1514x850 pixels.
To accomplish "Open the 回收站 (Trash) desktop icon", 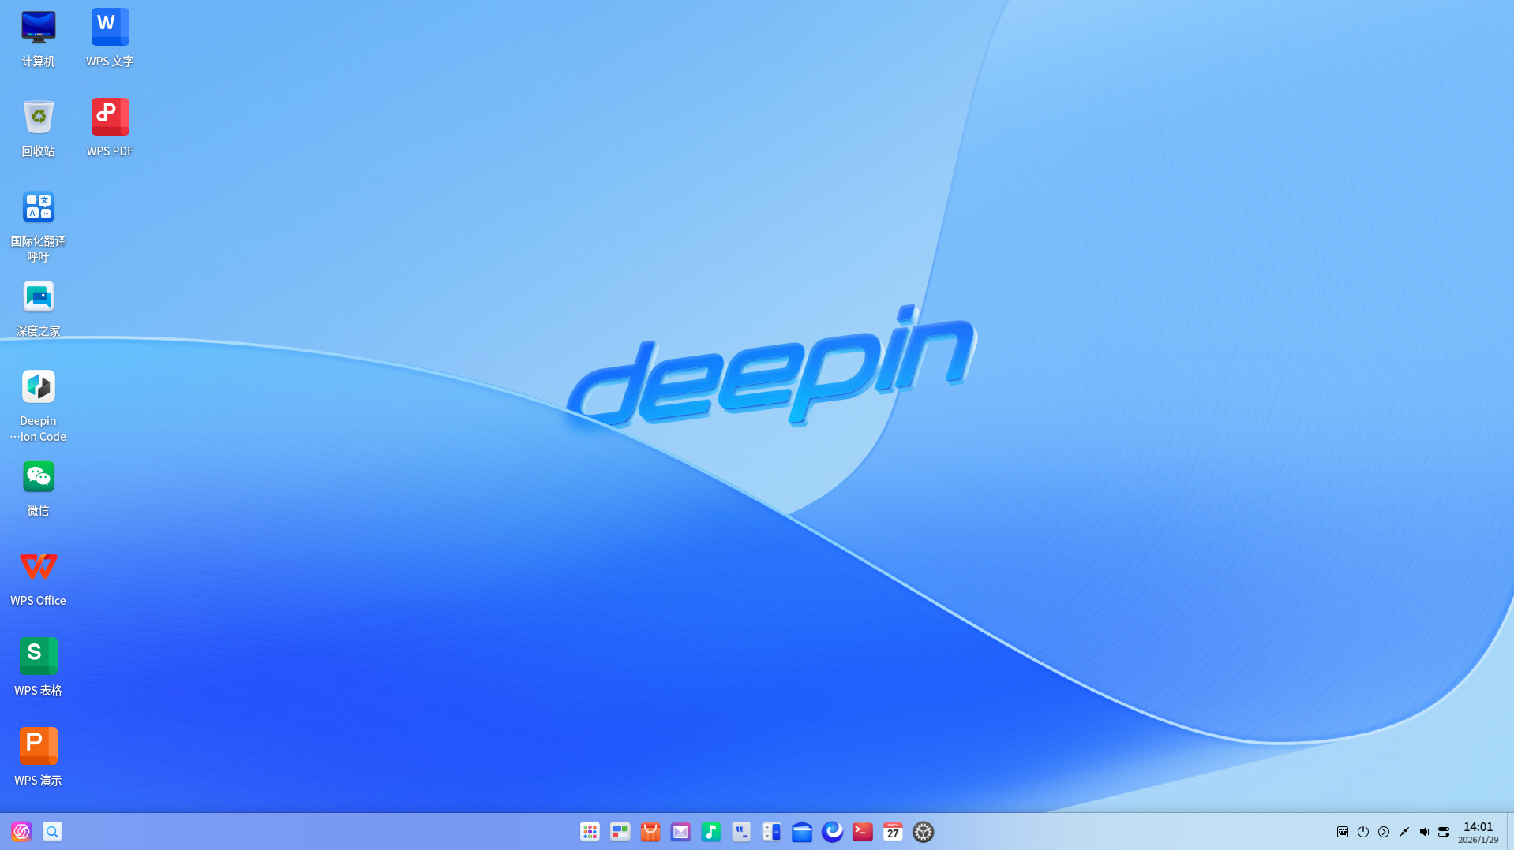I will [38, 117].
